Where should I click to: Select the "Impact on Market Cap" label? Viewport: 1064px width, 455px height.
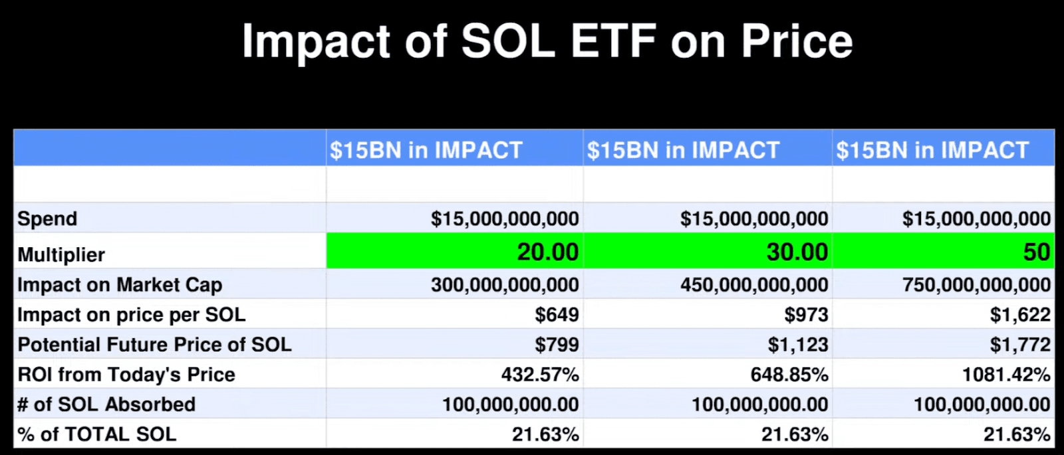pos(120,284)
